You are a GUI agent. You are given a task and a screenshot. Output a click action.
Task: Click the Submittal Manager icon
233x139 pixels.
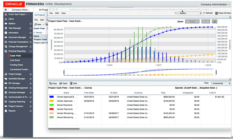tap(6, 79)
